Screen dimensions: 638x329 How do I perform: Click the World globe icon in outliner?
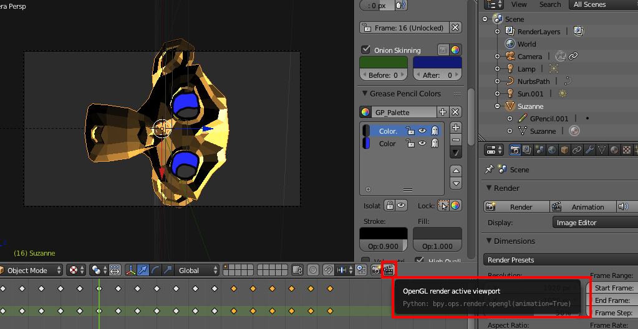(510, 44)
